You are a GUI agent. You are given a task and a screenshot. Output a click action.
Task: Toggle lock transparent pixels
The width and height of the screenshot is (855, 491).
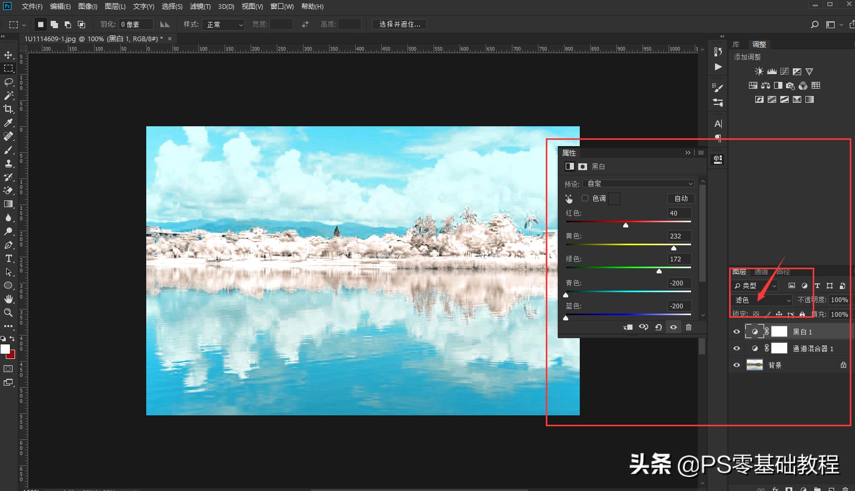755,314
